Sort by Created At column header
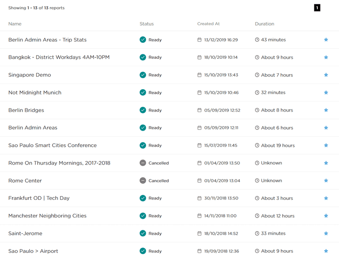339x259 pixels. [x=208, y=24]
